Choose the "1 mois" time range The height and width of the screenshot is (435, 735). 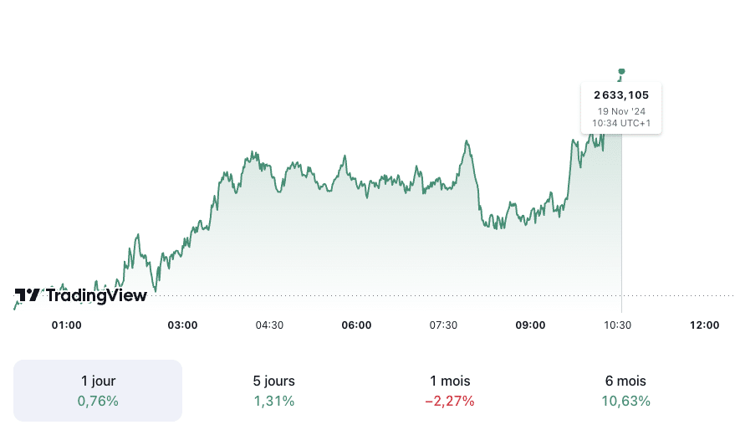pyautogui.click(x=449, y=391)
